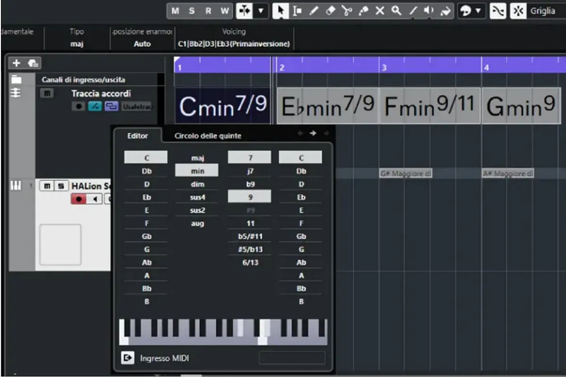The height and width of the screenshot is (377, 566).
Task: Select the Glue tool
Action: pyautogui.click(x=364, y=11)
